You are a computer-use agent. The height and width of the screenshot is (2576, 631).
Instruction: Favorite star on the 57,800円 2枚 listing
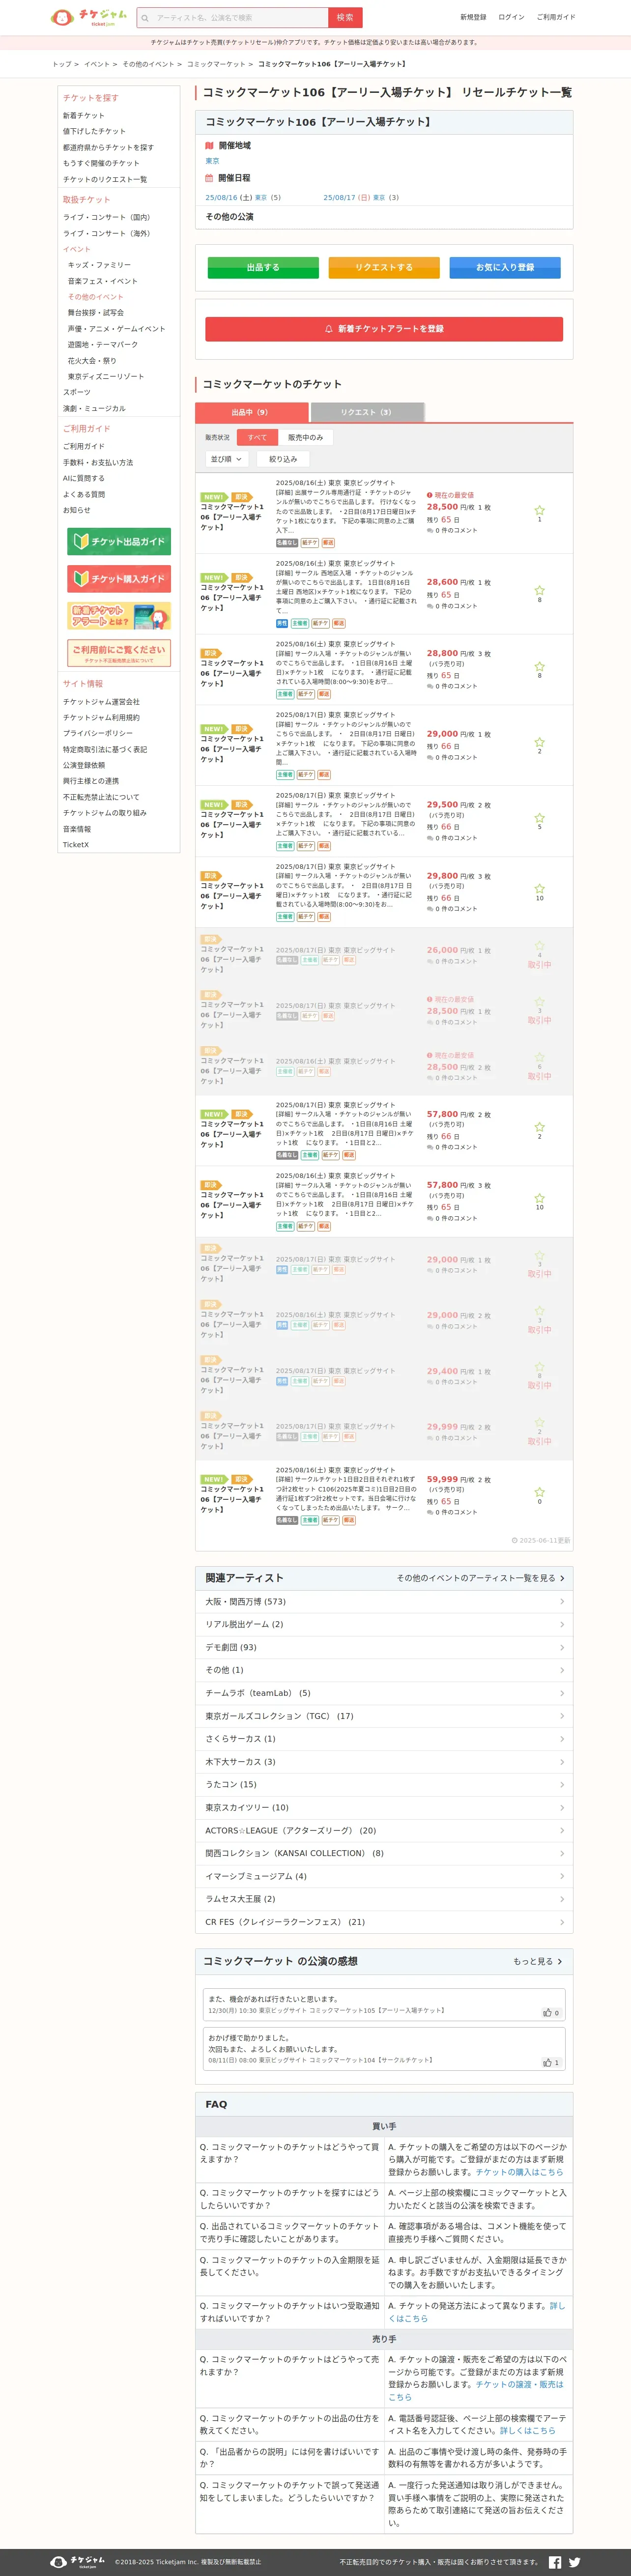point(539,1127)
